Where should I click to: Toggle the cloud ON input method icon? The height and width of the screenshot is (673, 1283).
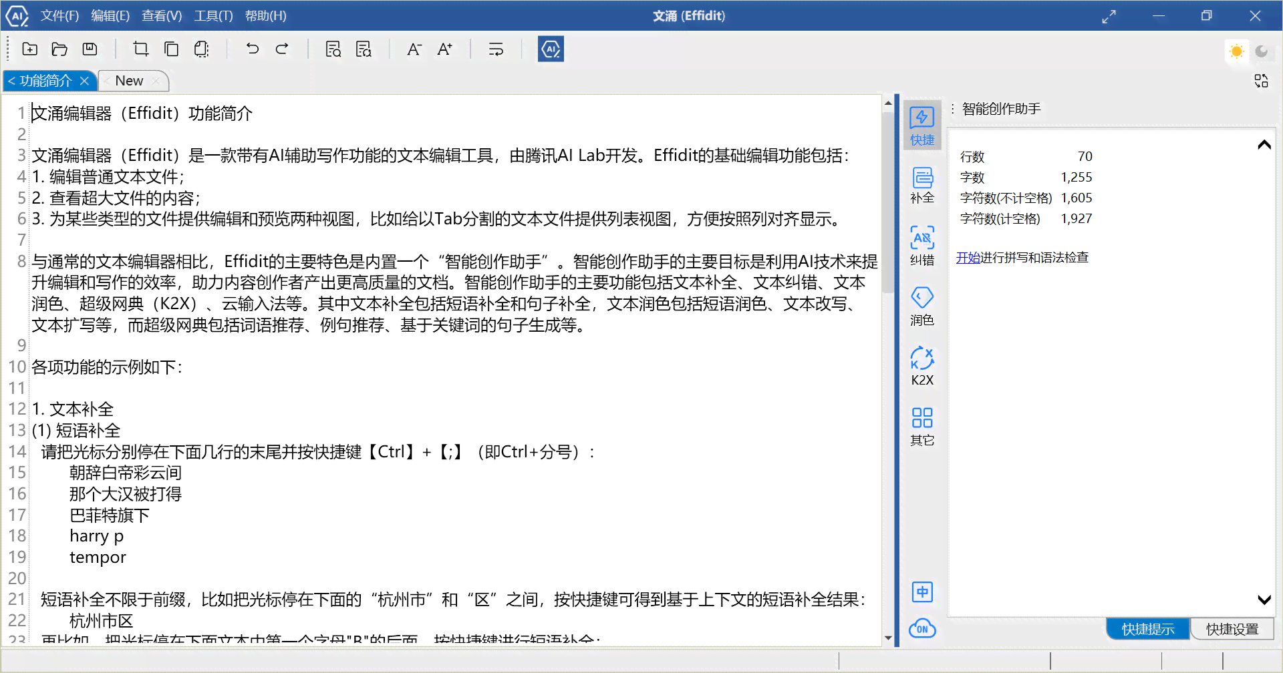click(922, 628)
